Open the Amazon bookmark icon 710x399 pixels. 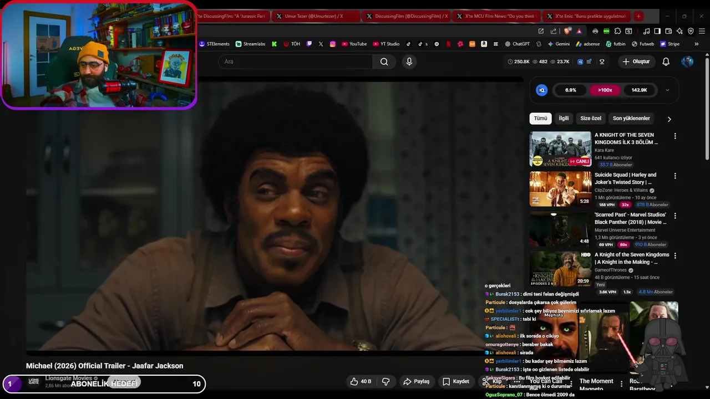[484, 44]
